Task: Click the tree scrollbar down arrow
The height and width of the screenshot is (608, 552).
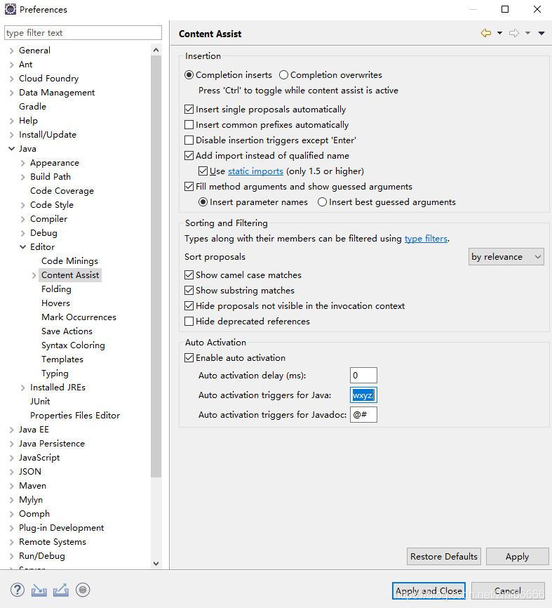Action: click(156, 563)
